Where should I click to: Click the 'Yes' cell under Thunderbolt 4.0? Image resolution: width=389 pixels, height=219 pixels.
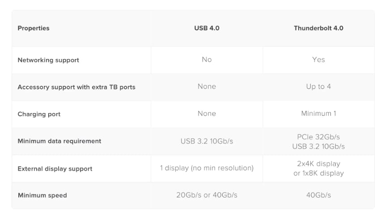pos(318,59)
